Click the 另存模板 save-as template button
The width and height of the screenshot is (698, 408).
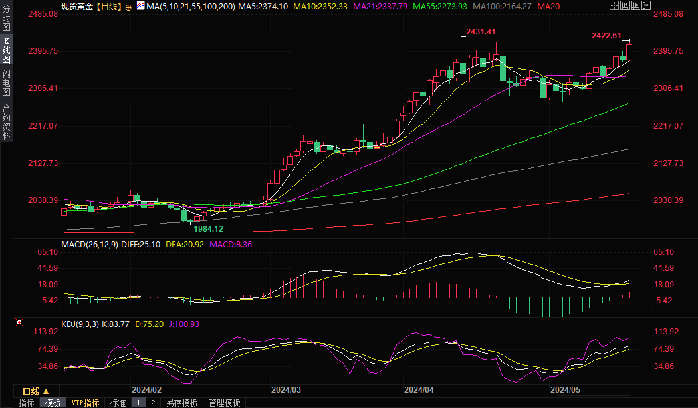tap(182, 403)
